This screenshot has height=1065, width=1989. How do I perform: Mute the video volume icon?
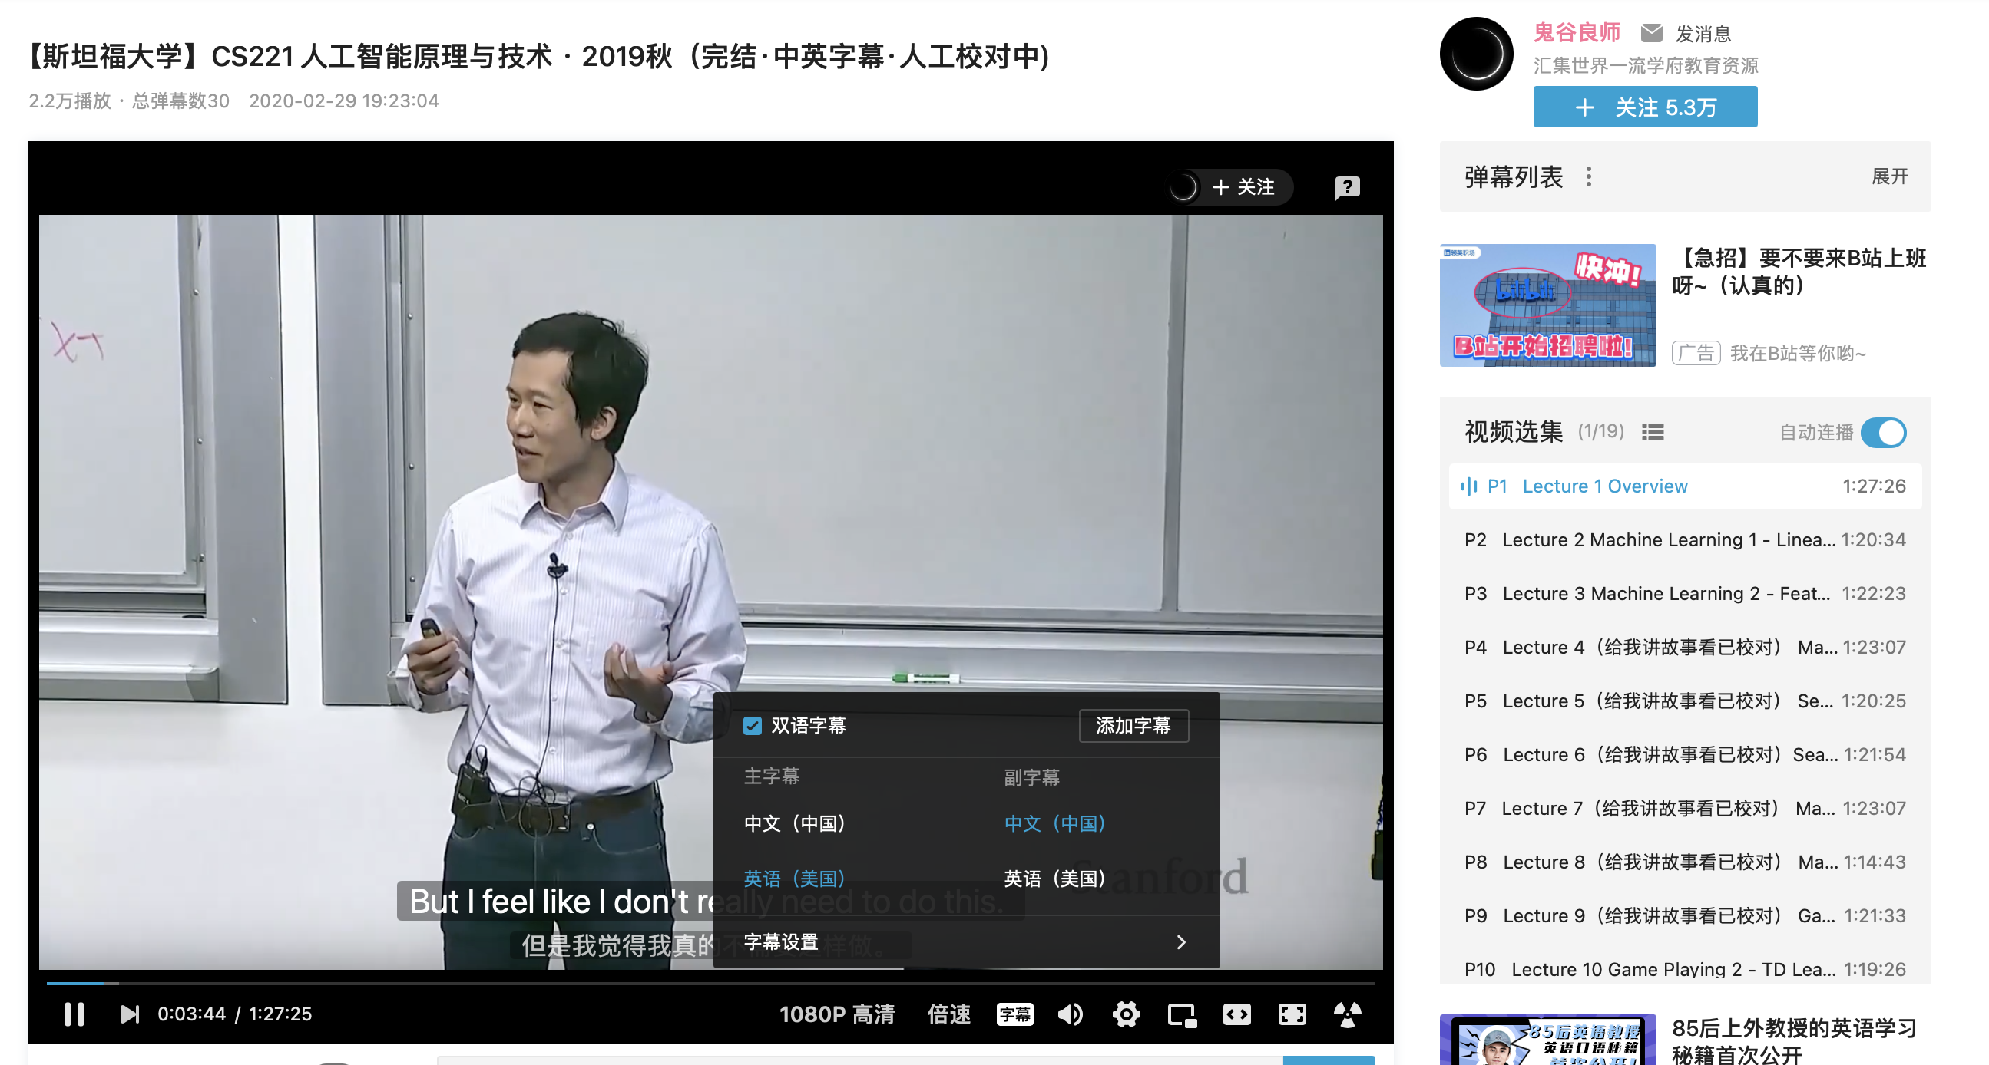click(1071, 1014)
